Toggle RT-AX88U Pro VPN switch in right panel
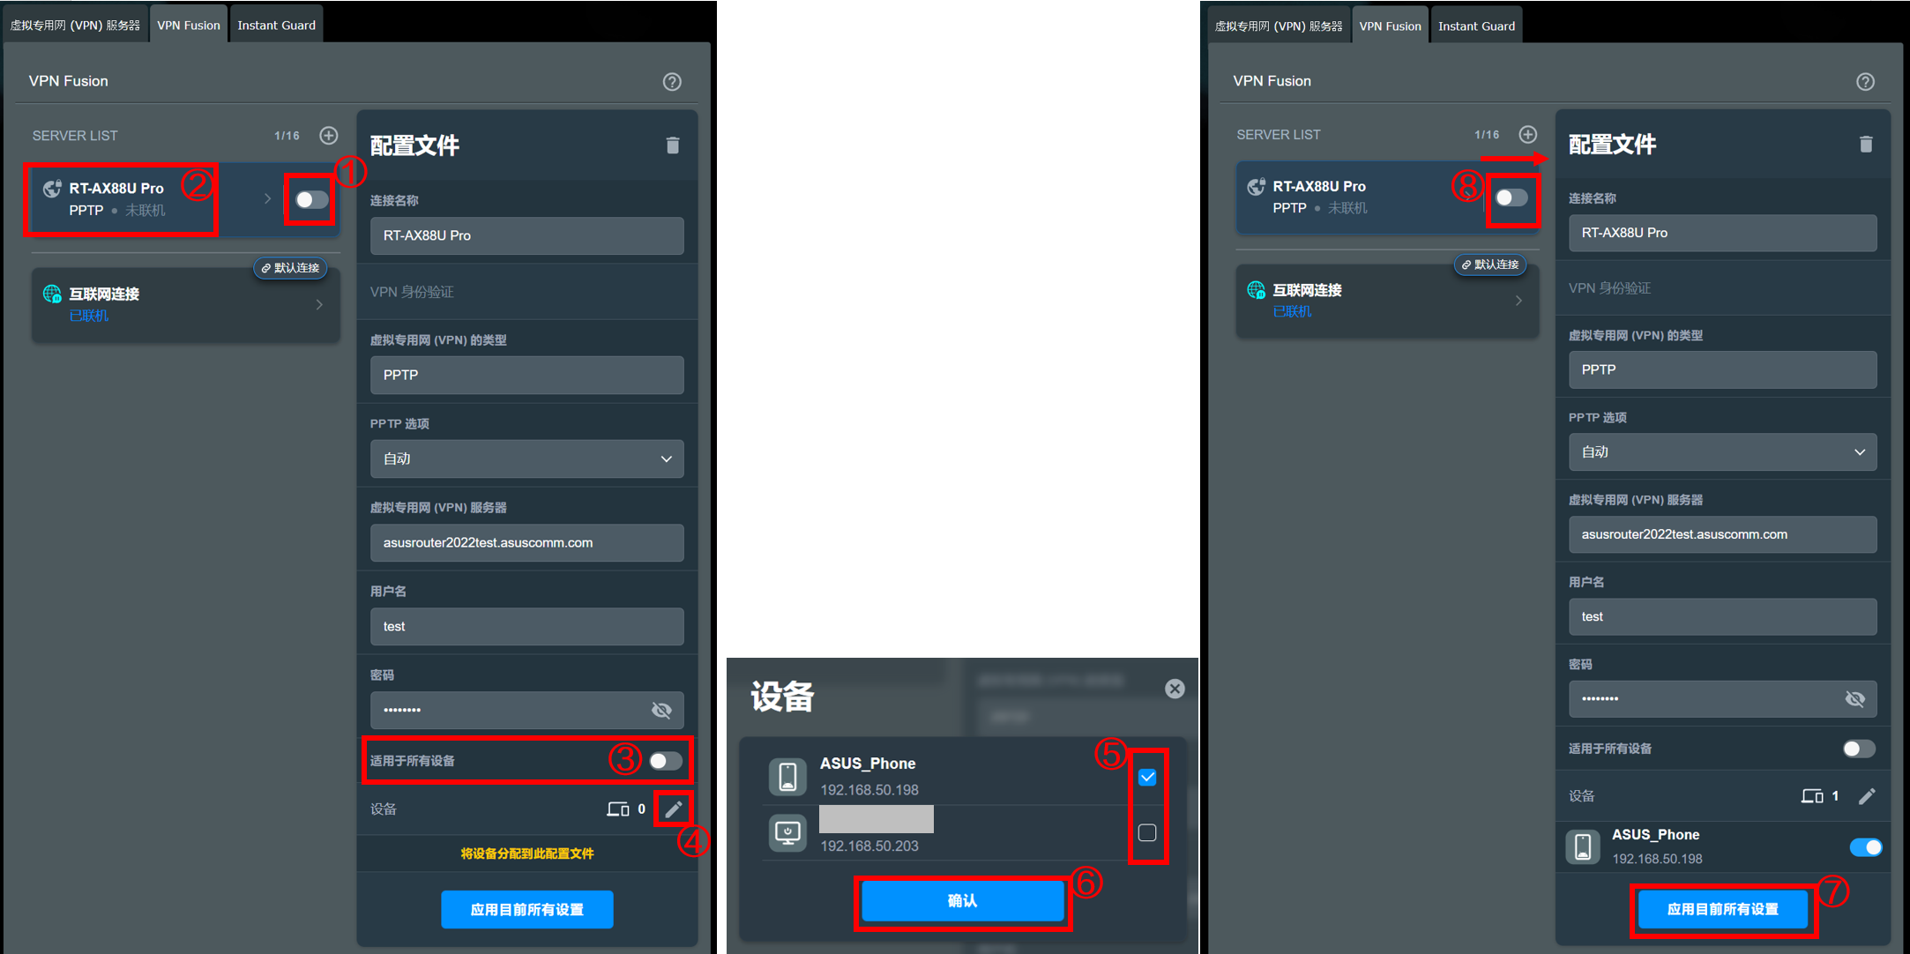The image size is (1910, 954). (1511, 198)
